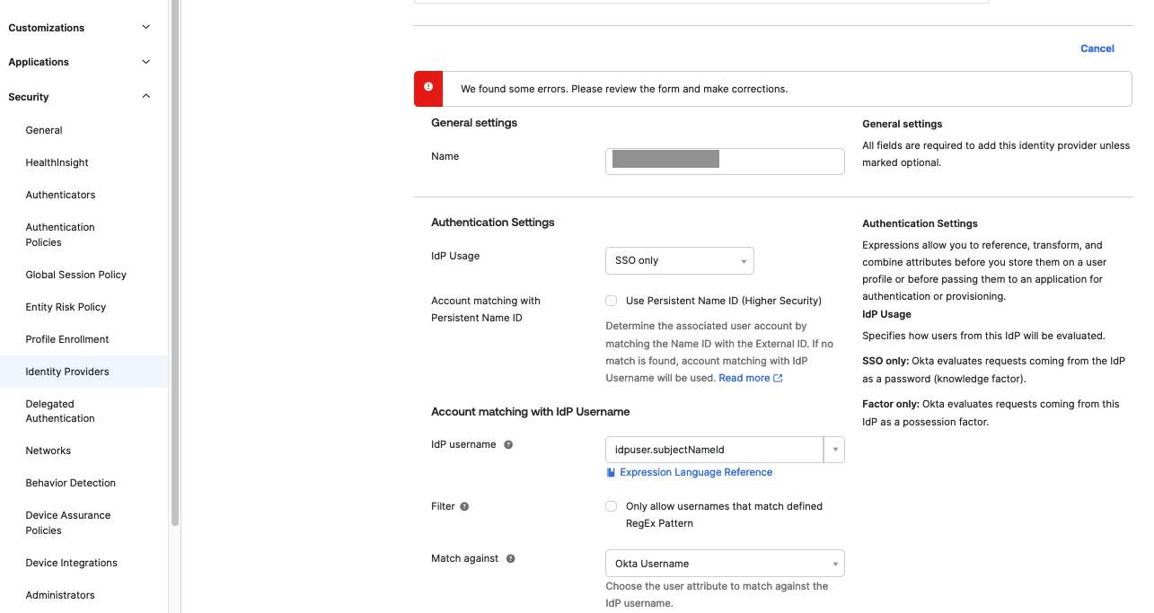Go to Global Session Policy page
The height and width of the screenshot is (613, 1154).
(75, 275)
